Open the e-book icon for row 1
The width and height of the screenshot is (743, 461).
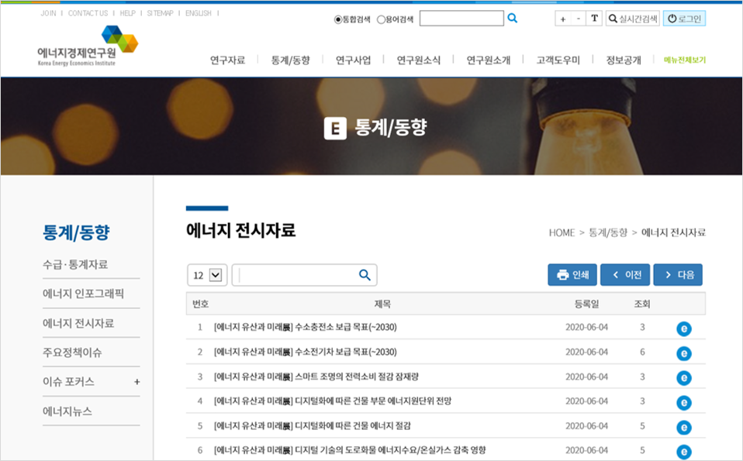683,329
